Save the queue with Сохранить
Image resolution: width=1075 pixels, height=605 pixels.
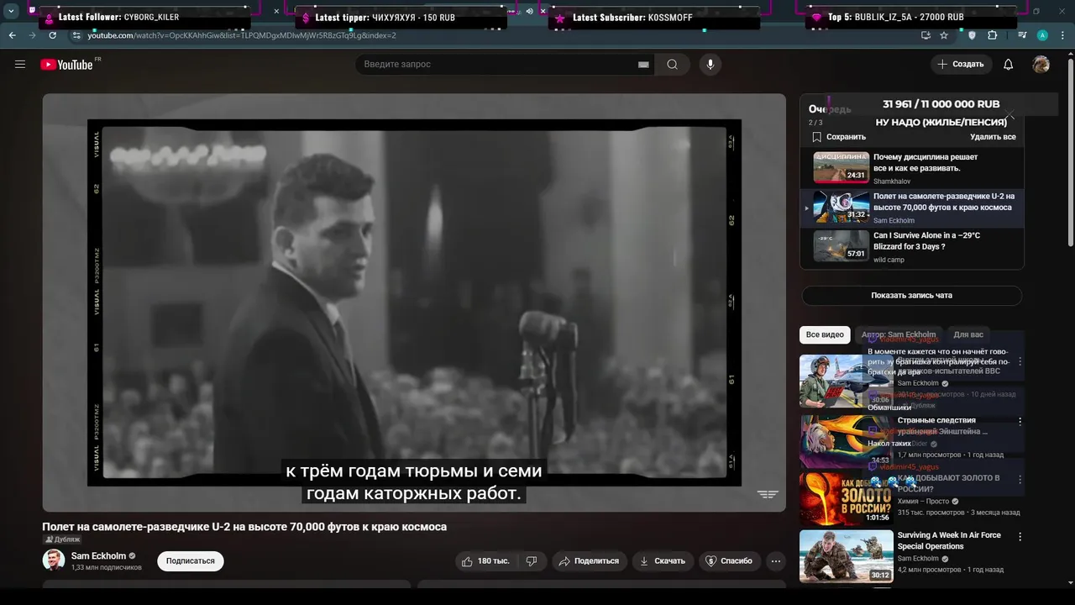[838, 137]
